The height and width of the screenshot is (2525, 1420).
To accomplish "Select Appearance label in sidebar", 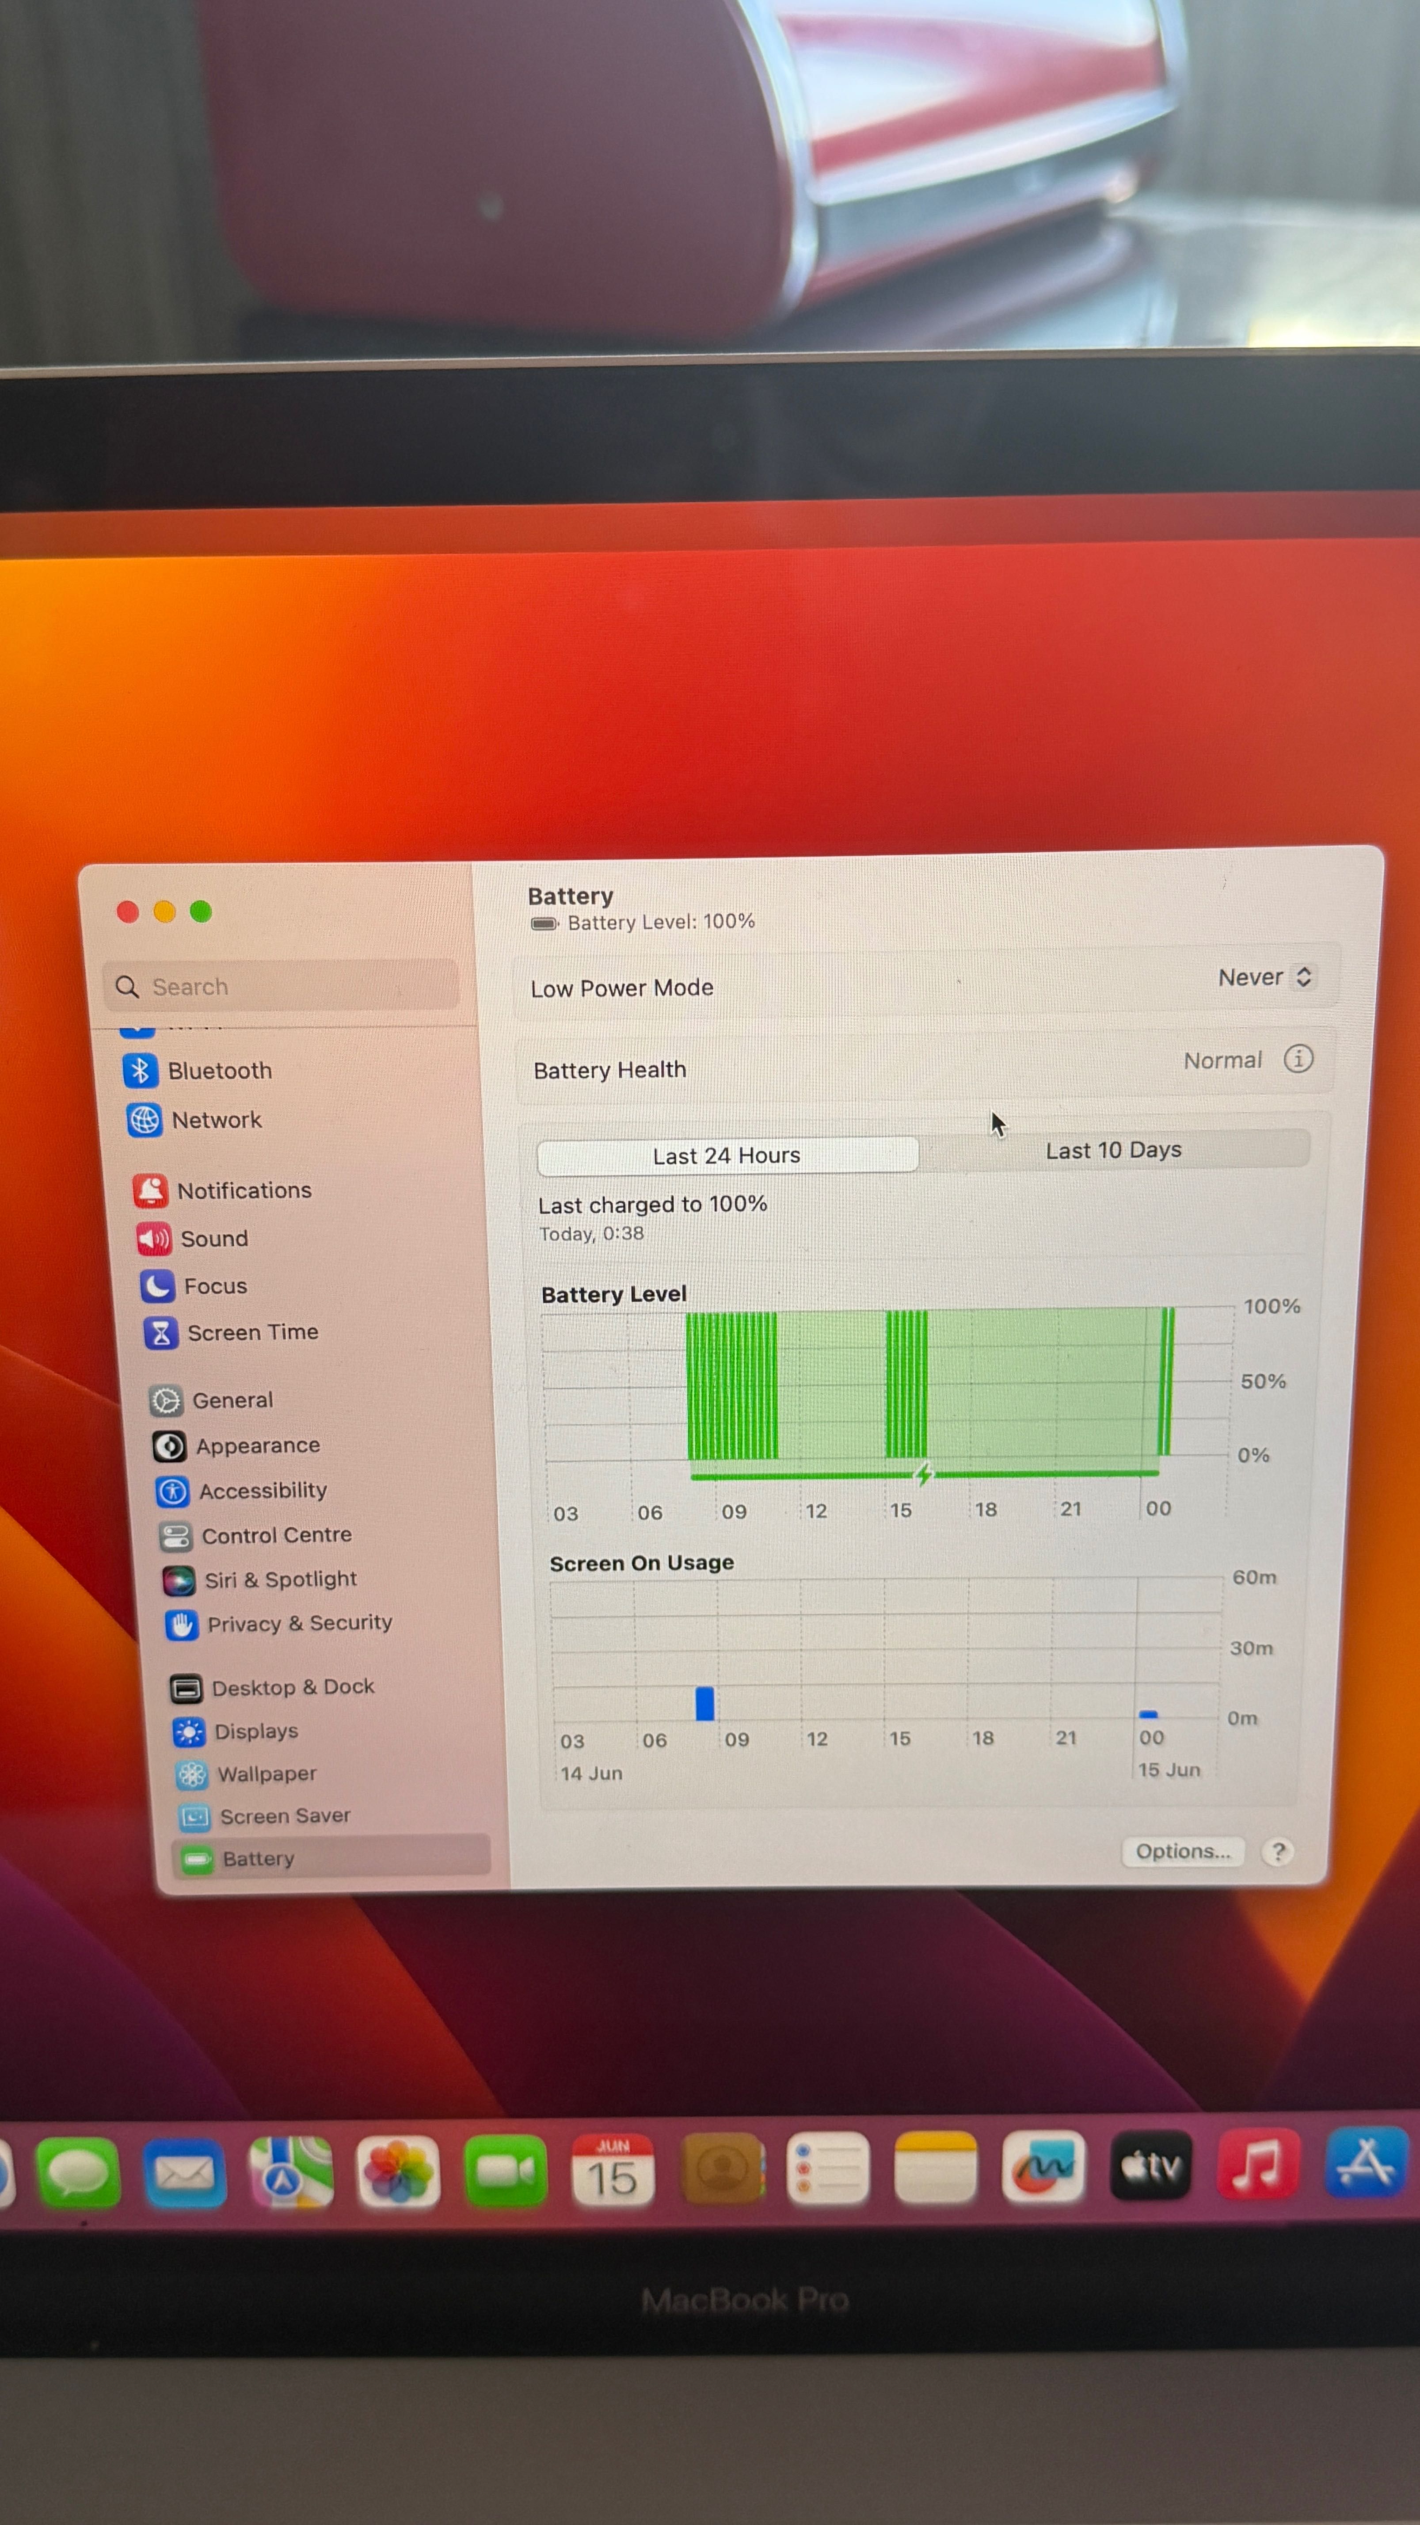I will 258,1446.
